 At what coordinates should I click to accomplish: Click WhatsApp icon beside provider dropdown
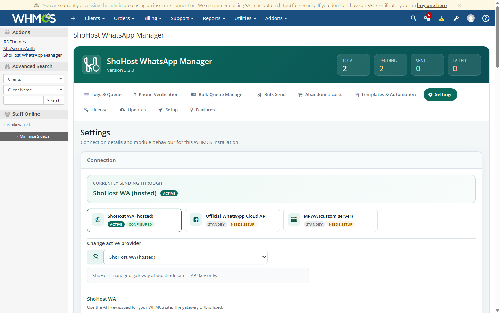95,257
